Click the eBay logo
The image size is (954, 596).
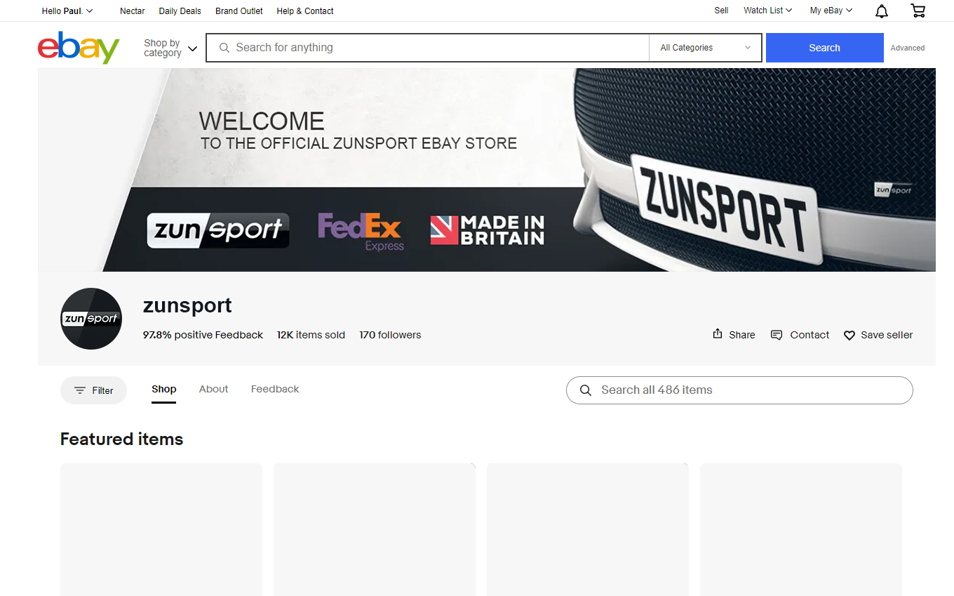[79, 48]
